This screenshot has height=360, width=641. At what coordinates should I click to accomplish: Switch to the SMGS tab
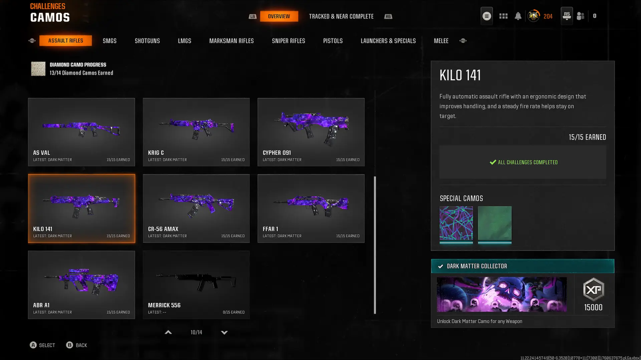[110, 41]
